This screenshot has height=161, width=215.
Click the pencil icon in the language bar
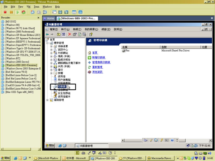coord(162,140)
